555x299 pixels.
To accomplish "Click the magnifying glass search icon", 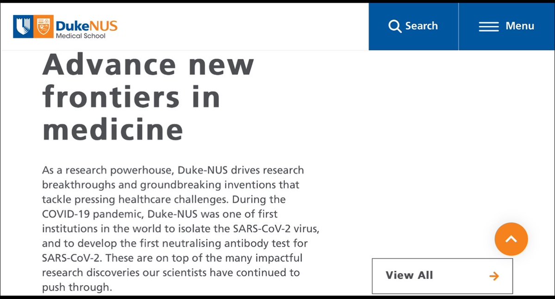I will pyautogui.click(x=395, y=26).
